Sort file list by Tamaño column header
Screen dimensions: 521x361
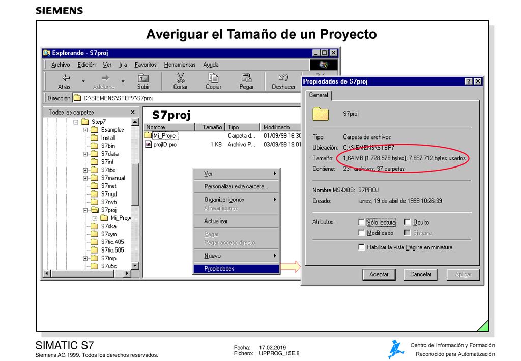210,127
